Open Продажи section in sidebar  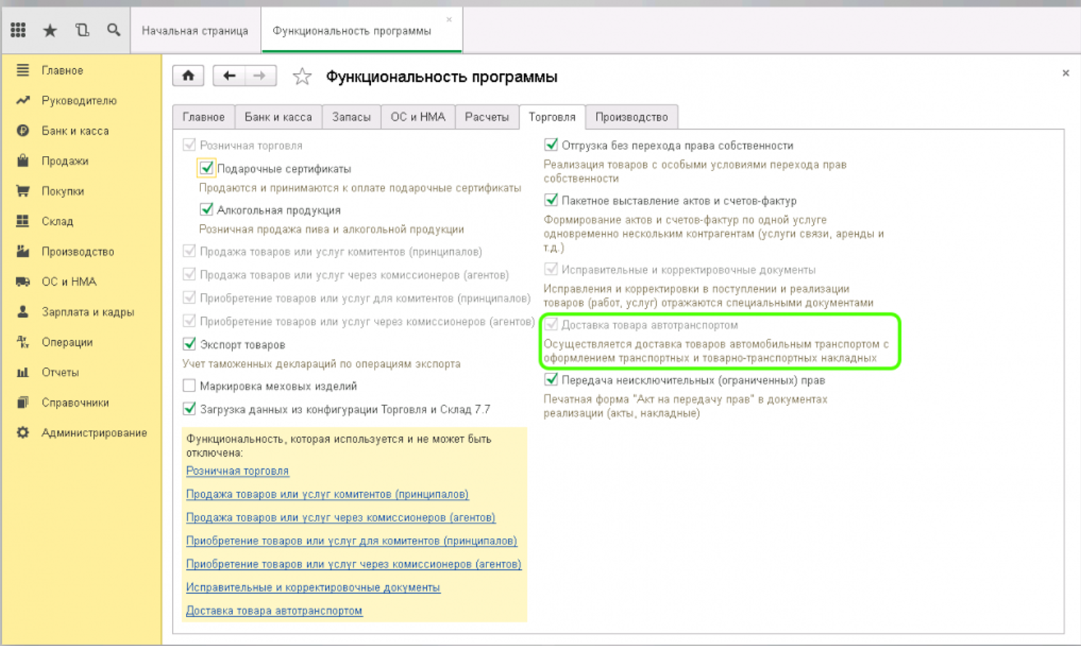pos(65,161)
